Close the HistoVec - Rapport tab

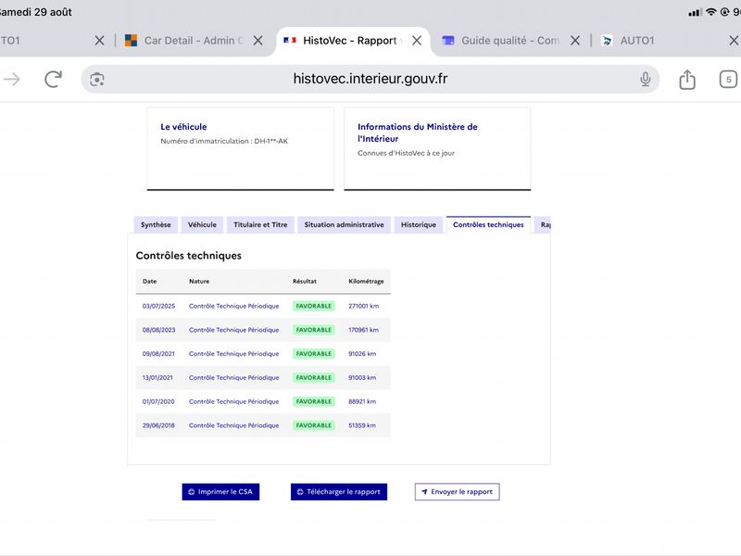(x=416, y=41)
